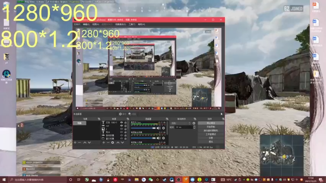The image size is (326, 183).
Task: Open the microphone channel settings gear
Action: click(163, 128)
